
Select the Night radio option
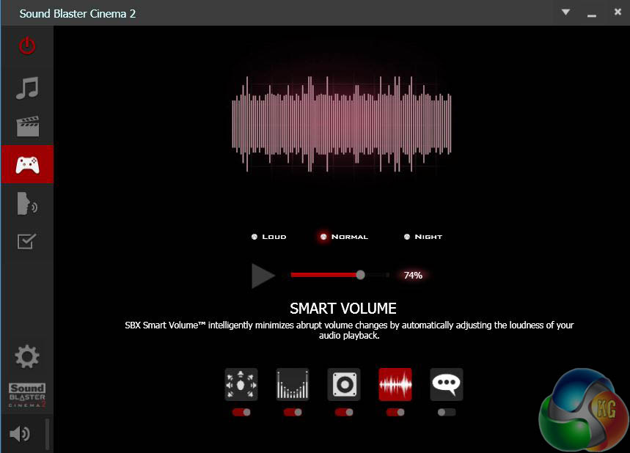pos(422,237)
